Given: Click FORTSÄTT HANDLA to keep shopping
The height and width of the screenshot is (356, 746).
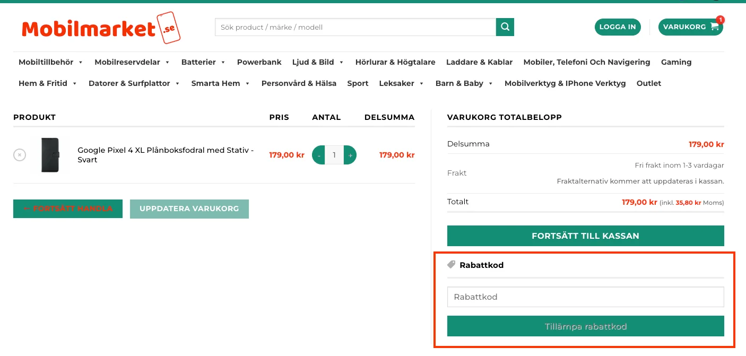Looking at the screenshot, I should (x=67, y=209).
